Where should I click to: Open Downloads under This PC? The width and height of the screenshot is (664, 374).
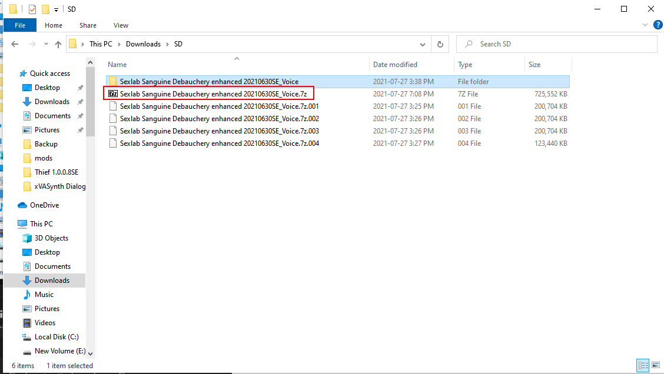pyautogui.click(x=52, y=280)
